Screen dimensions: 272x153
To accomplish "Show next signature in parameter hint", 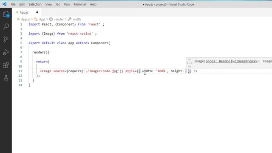I will [190, 66].
